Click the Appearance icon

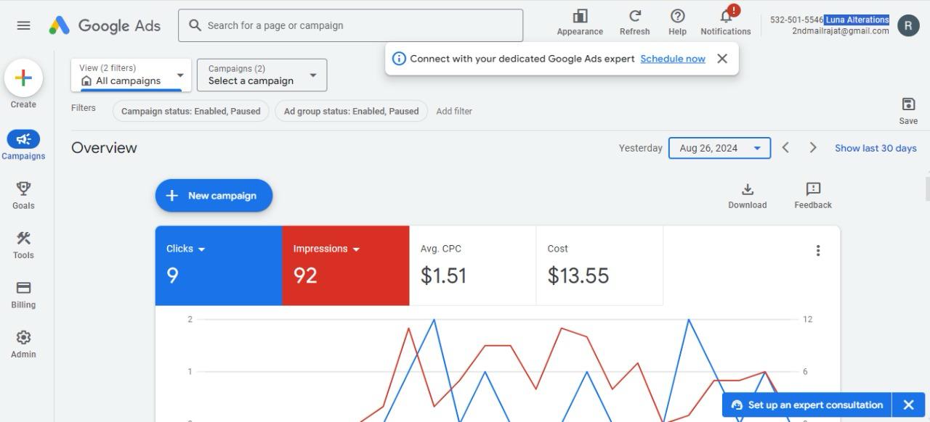pos(580,17)
